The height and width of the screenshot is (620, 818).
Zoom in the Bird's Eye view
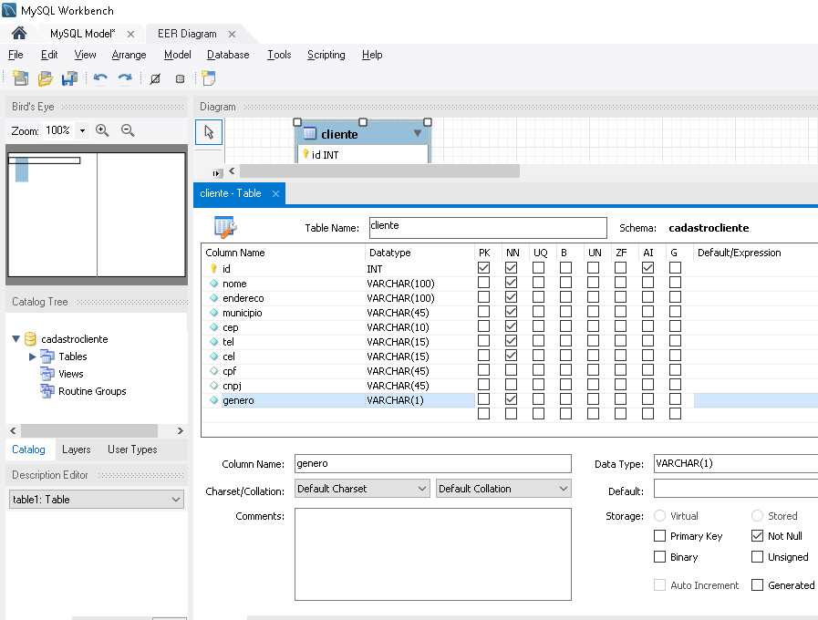point(102,130)
